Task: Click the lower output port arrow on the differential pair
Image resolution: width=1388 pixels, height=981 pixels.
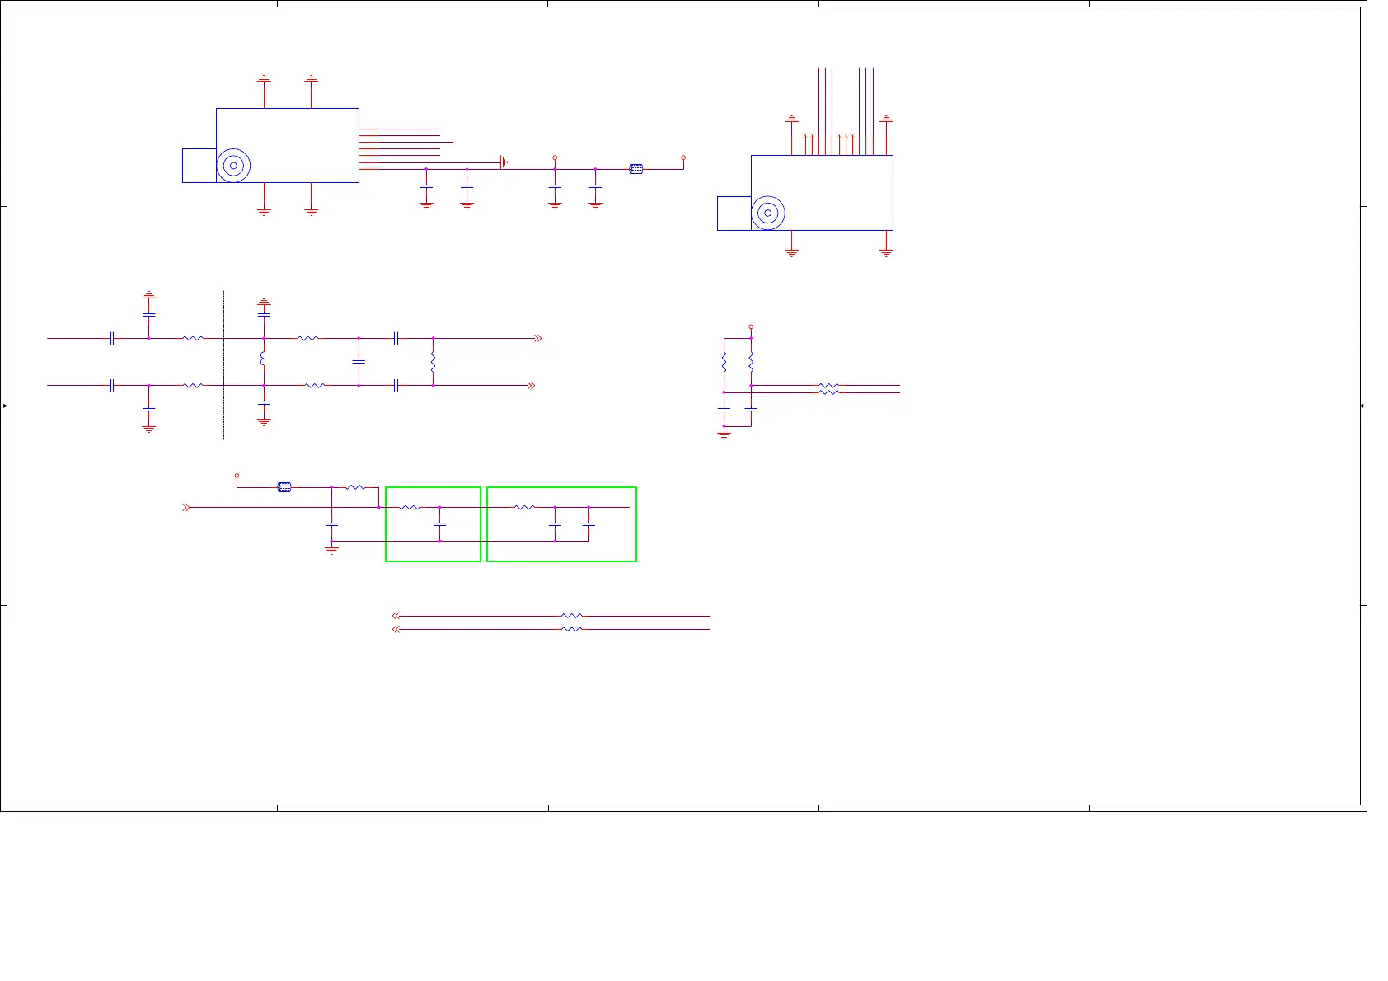Action: pos(532,385)
